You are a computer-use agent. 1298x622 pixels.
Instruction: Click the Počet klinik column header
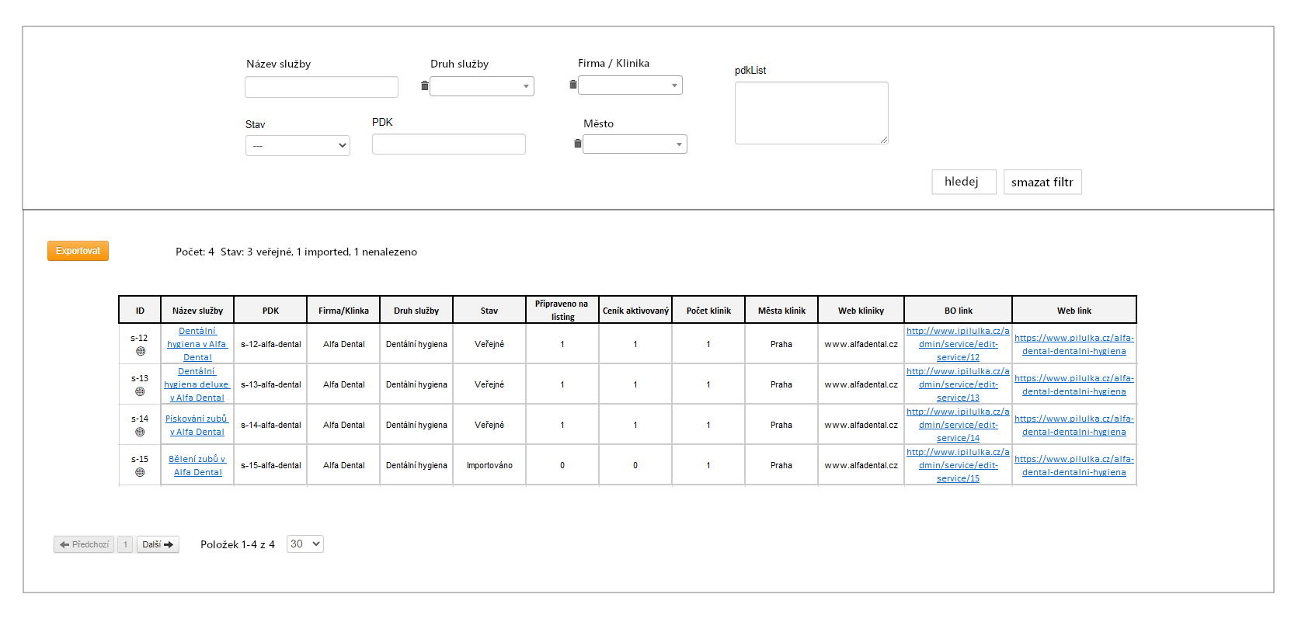pyautogui.click(x=708, y=310)
